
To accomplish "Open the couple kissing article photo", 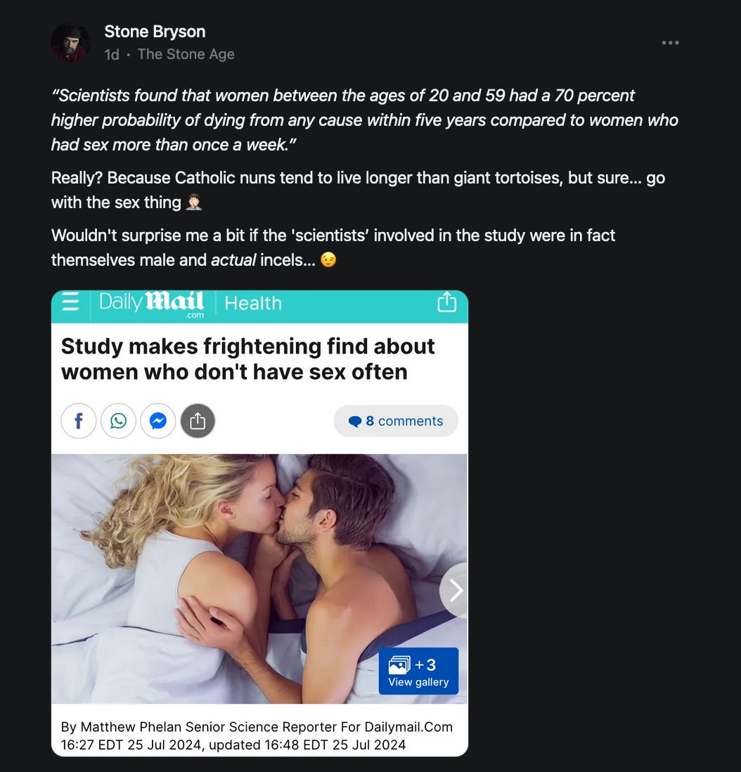I will (259, 579).
